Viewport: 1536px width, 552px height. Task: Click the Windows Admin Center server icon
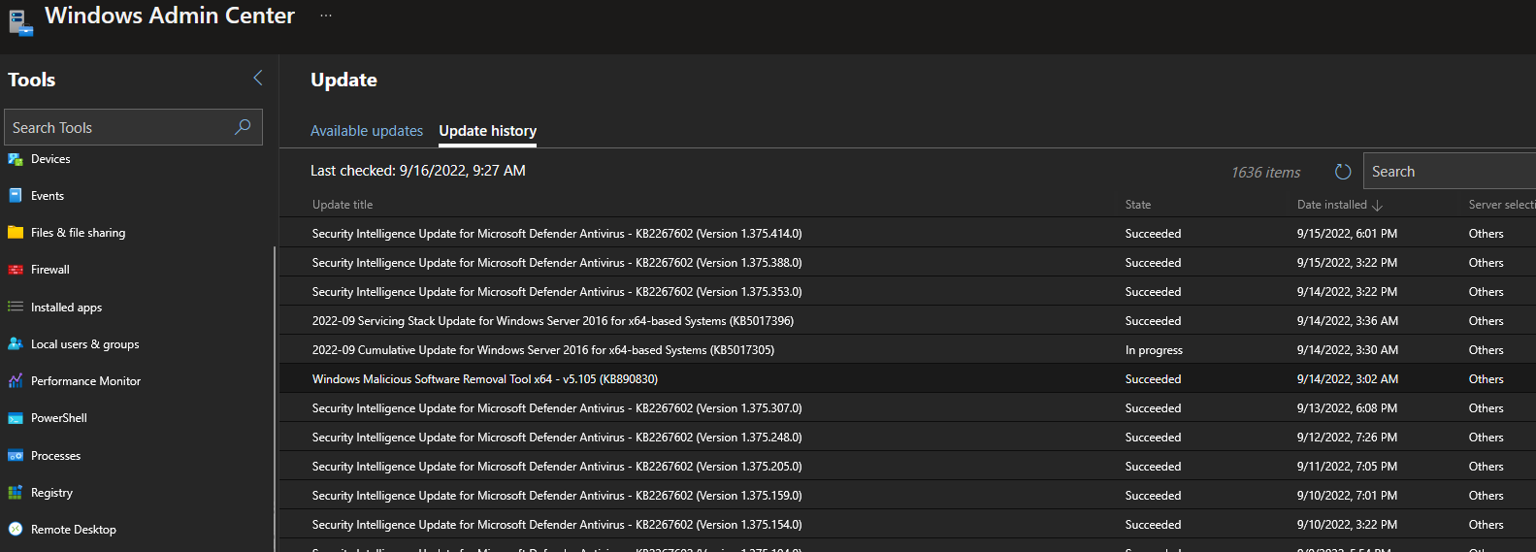click(x=20, y=23)
